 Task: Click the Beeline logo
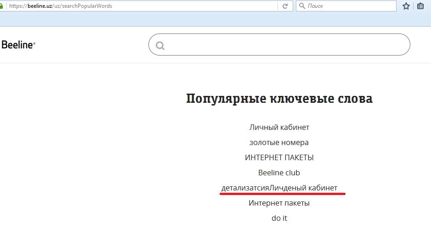coord(18,45)
